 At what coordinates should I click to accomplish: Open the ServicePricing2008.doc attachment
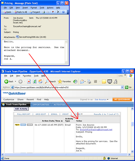tap(31, 37)
